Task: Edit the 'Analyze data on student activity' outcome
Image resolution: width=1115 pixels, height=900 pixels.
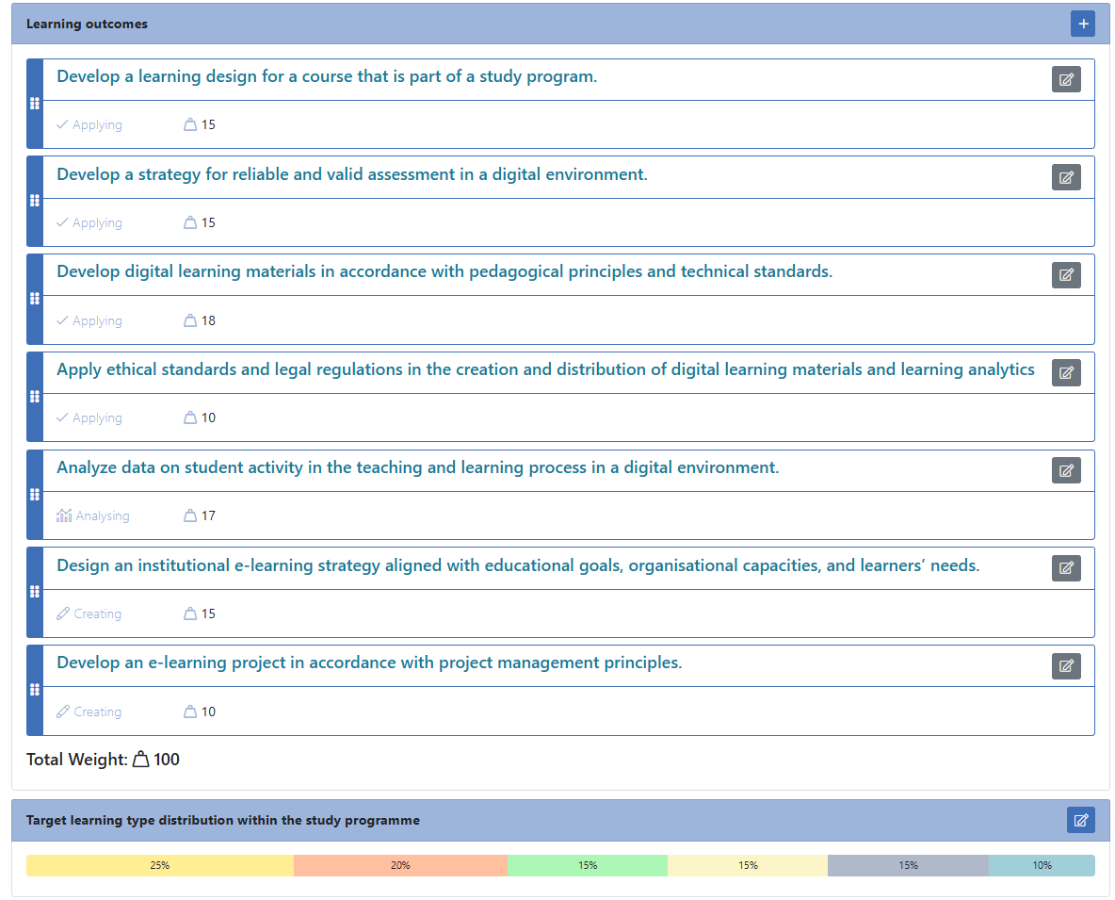Action: (1066, 470)
